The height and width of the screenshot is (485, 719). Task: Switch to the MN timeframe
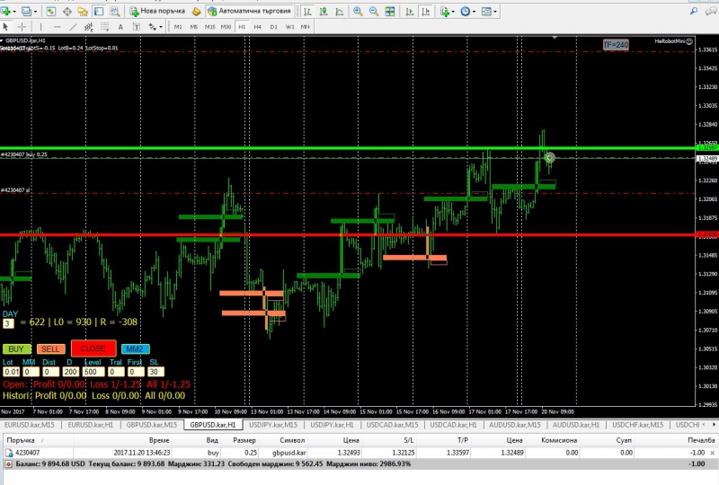click(305, 27)
